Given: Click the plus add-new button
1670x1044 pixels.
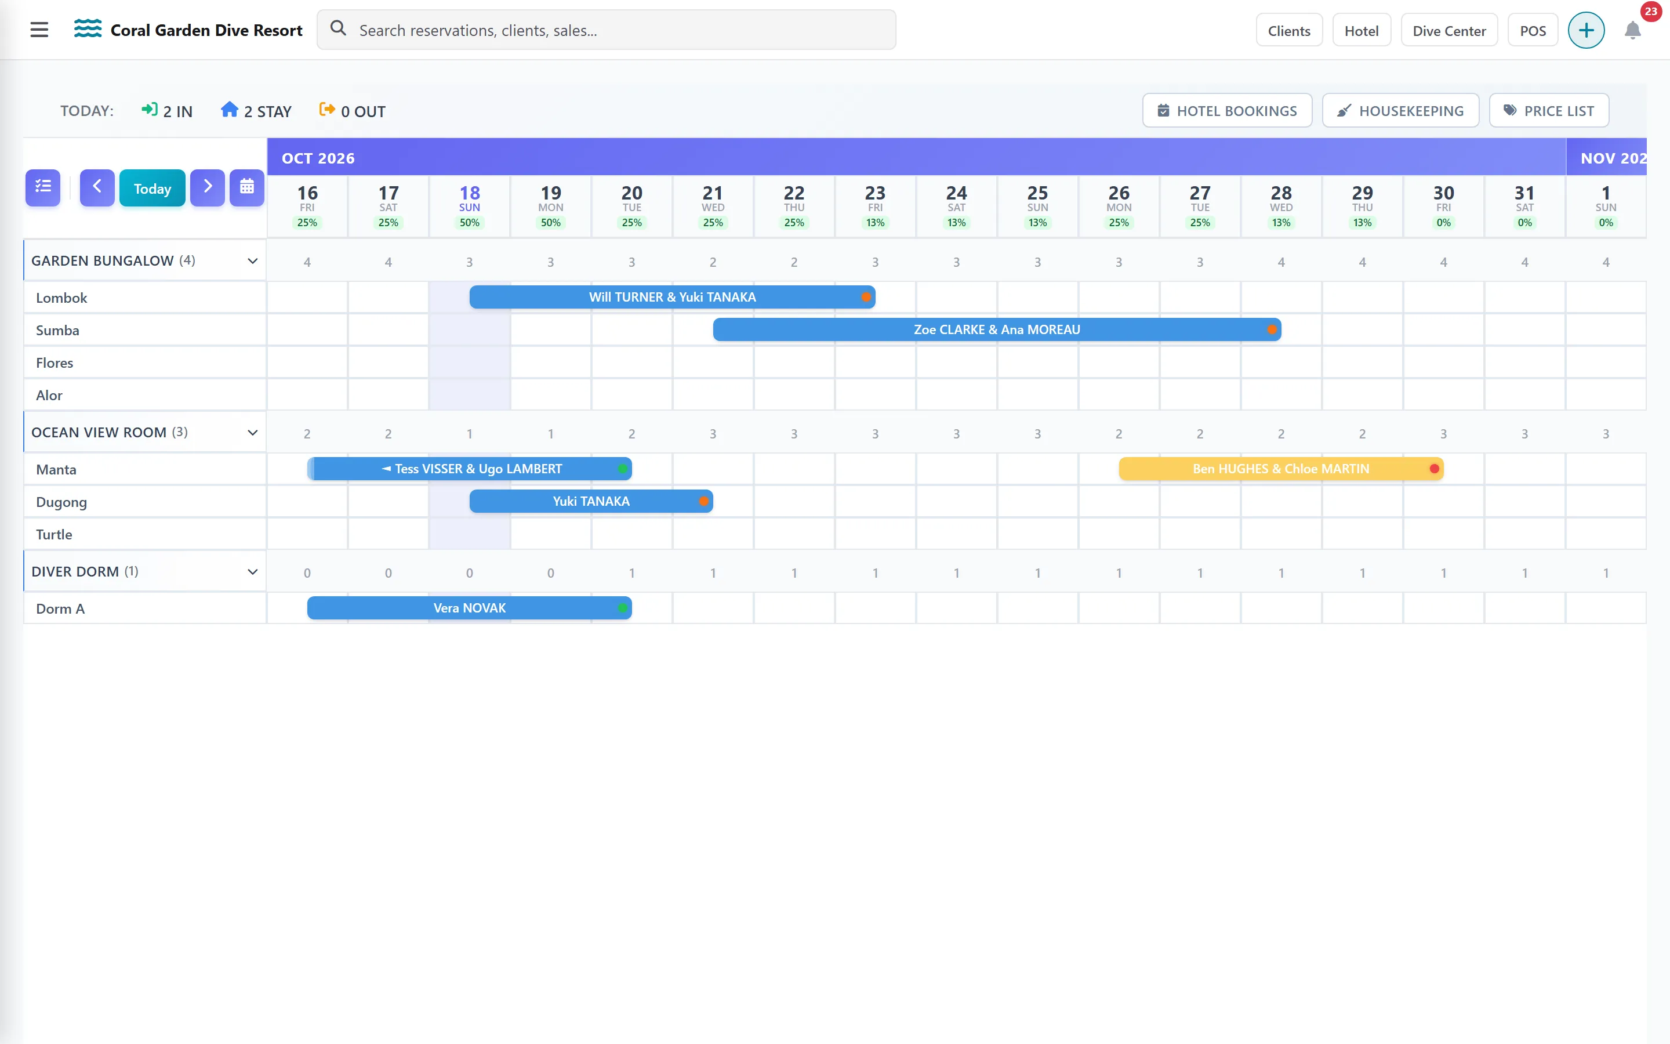Looking at the screenshot, I should 1586,30.
